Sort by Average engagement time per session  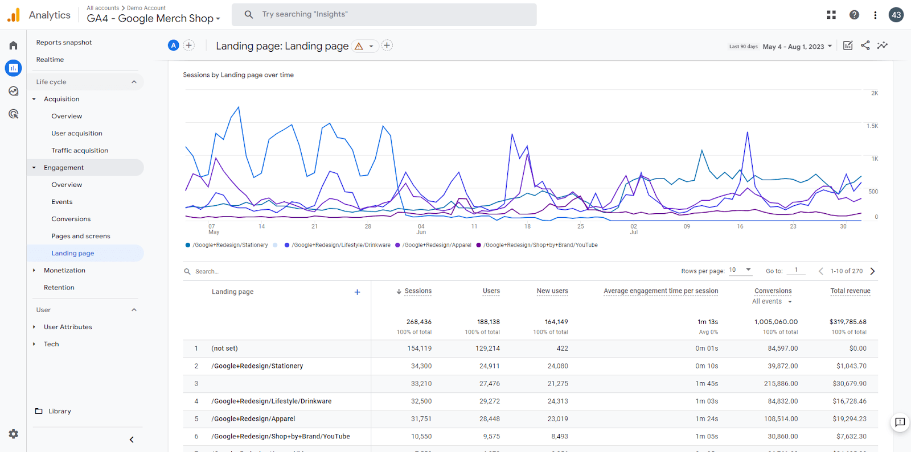[x=661, y=291]
